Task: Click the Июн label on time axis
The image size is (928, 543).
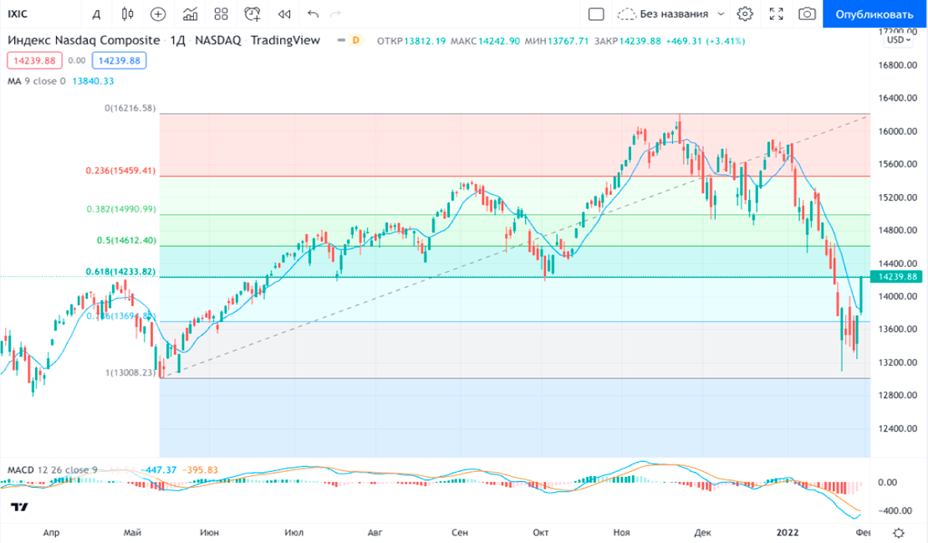Action: coord(209,532)
